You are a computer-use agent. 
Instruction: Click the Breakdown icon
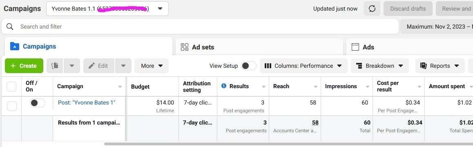(359, 66)
